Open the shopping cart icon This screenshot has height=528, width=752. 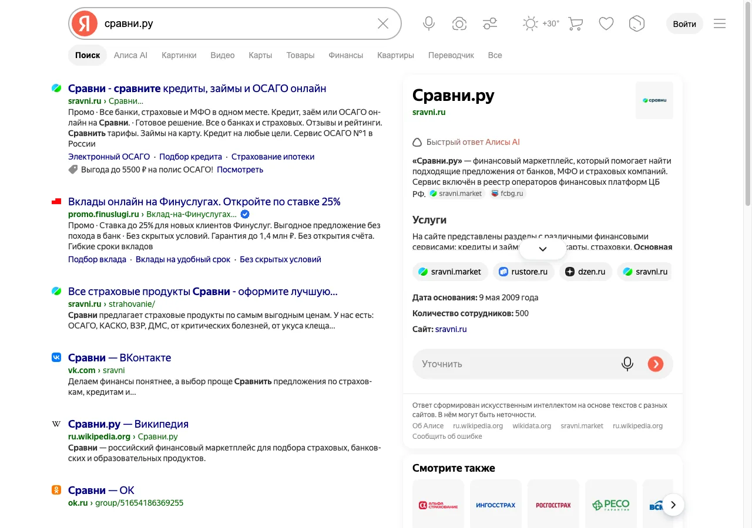[576, 23]
